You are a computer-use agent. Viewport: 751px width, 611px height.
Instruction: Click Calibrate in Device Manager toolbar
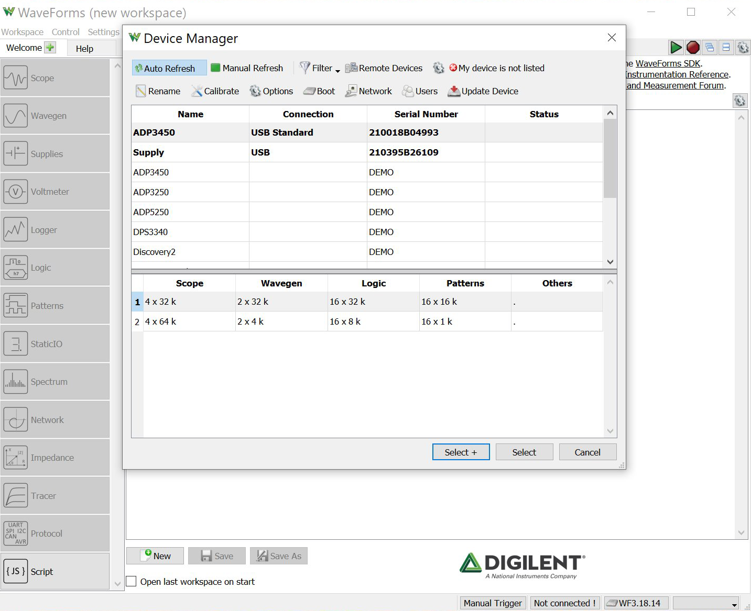click(x=215, y=91)
